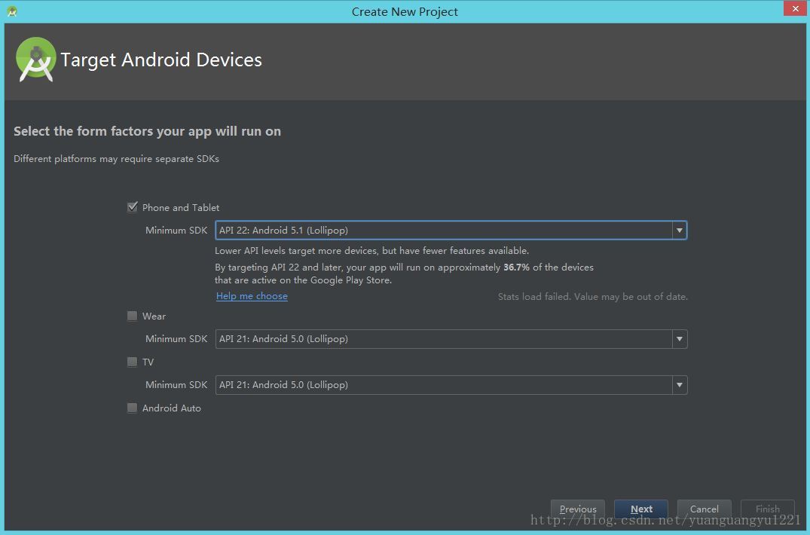Click the Phone and Tablet label

(x=181, y=207)
